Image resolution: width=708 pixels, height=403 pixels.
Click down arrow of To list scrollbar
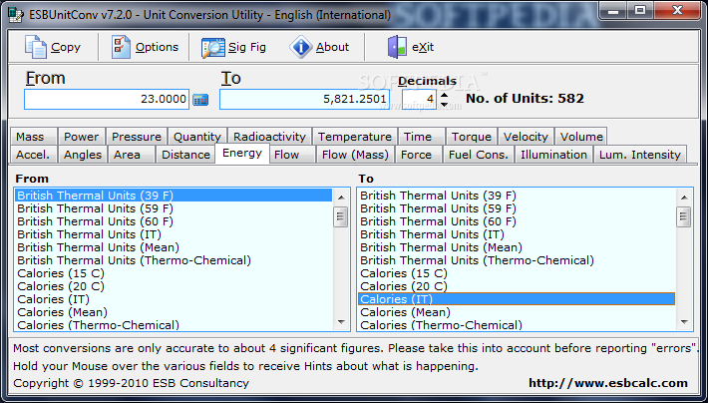(x=684, y=322)
